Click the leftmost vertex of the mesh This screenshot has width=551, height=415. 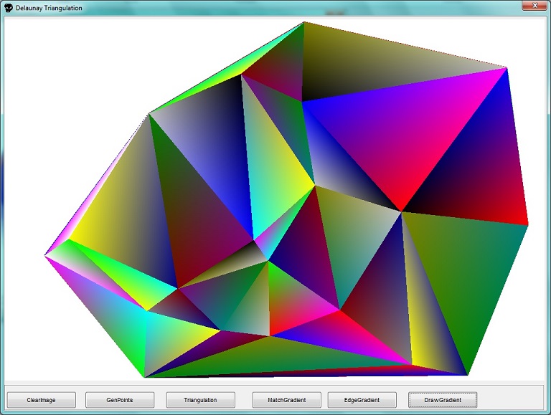coord(45,254)
